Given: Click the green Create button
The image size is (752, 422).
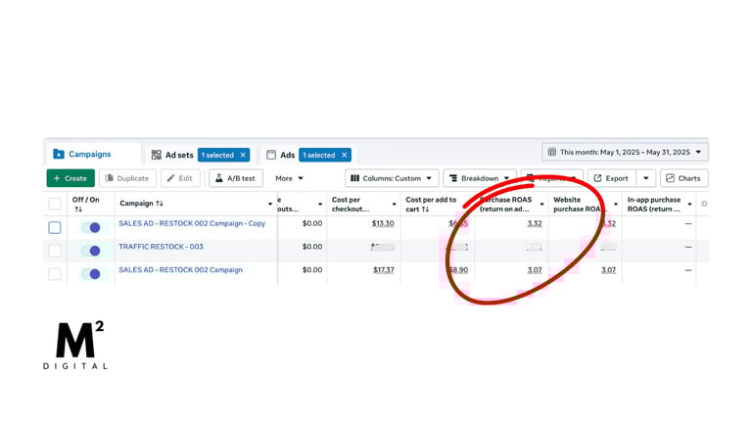Looking at the screenshot, I should [70, 178].
